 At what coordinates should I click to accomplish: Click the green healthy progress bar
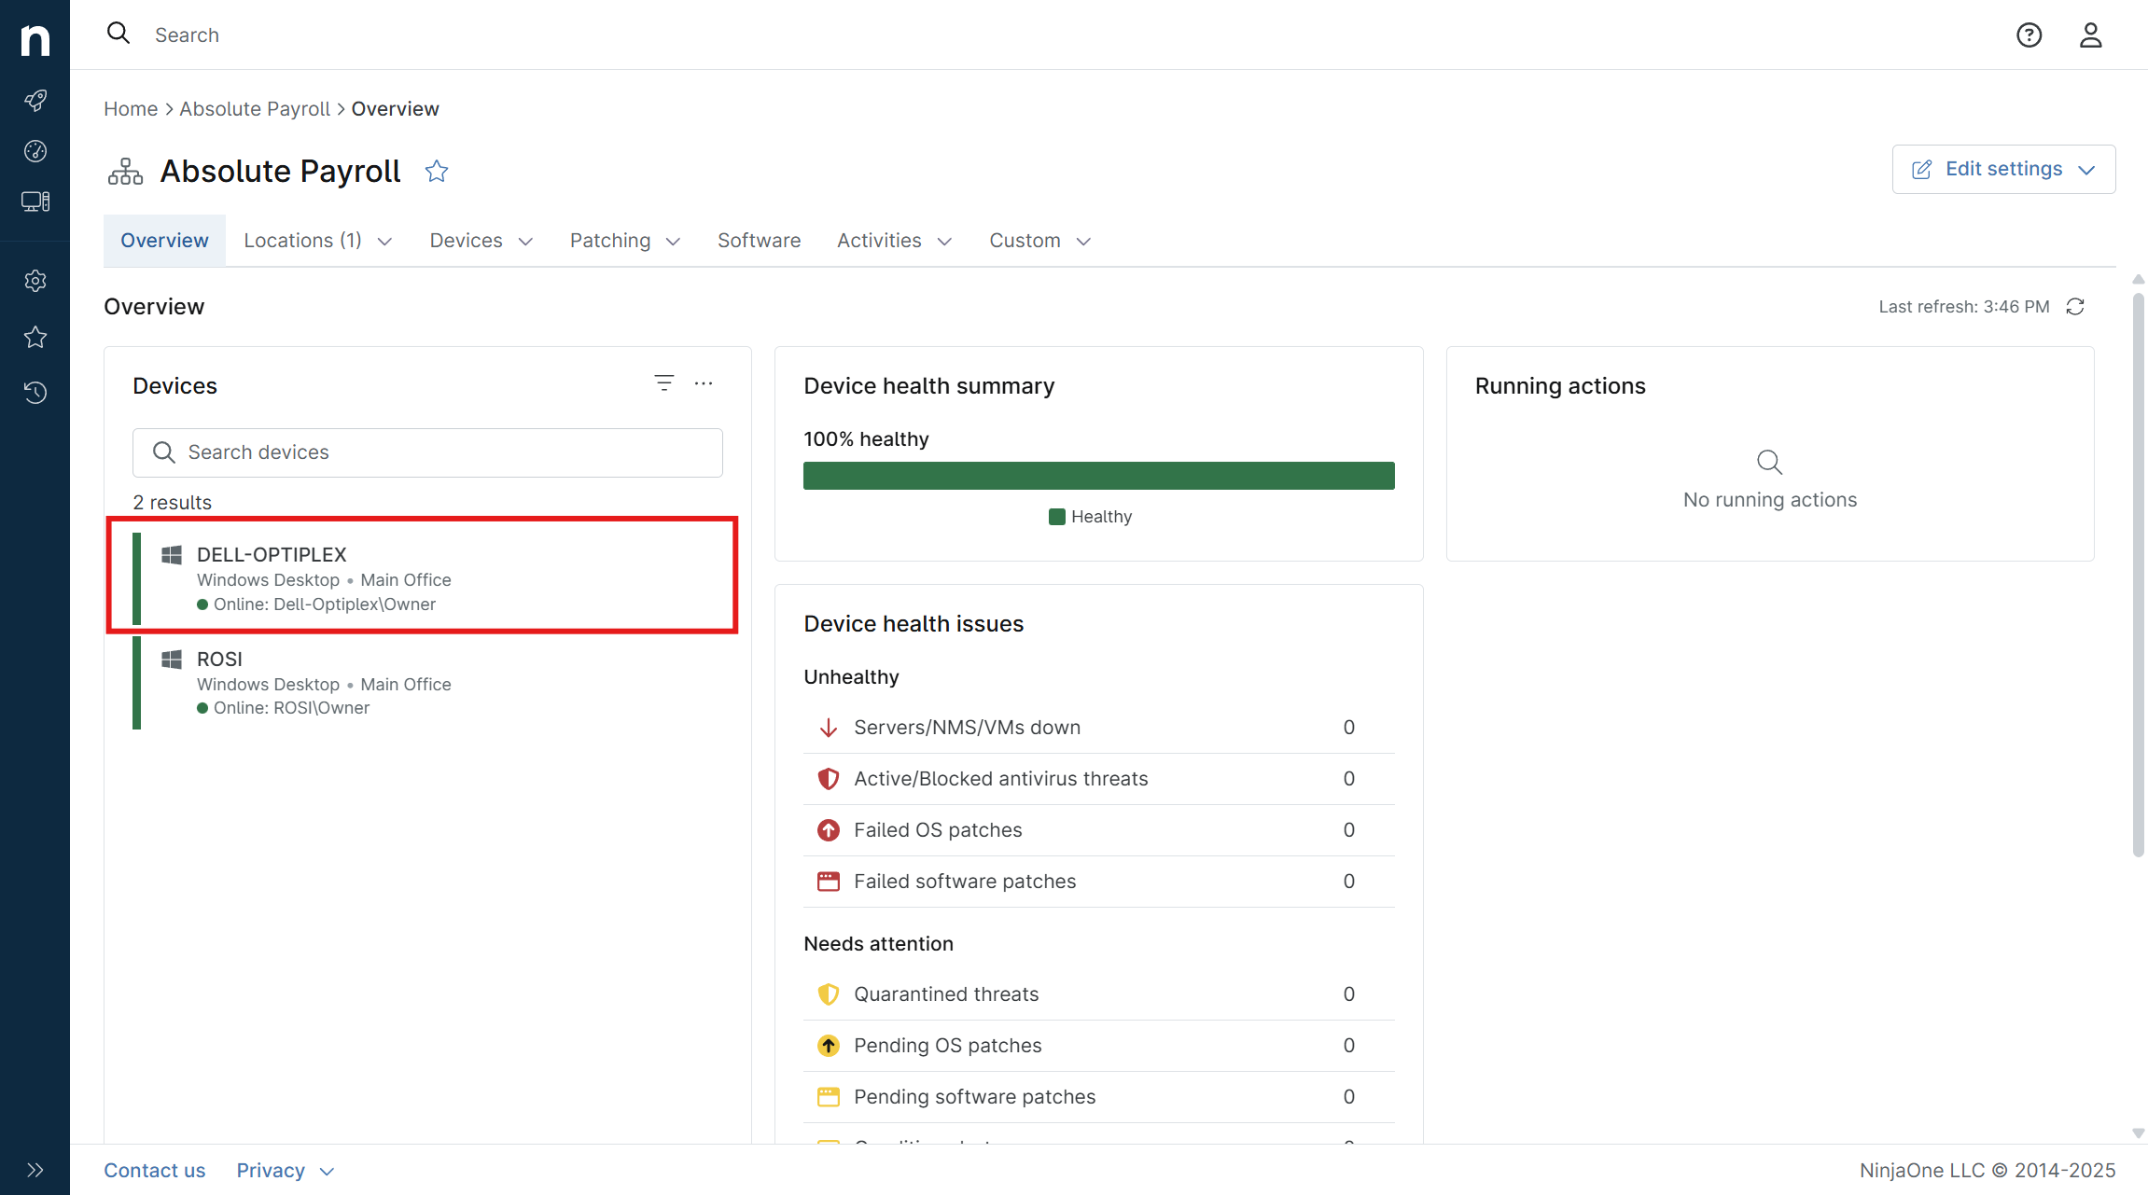(x=1098, y=476)
